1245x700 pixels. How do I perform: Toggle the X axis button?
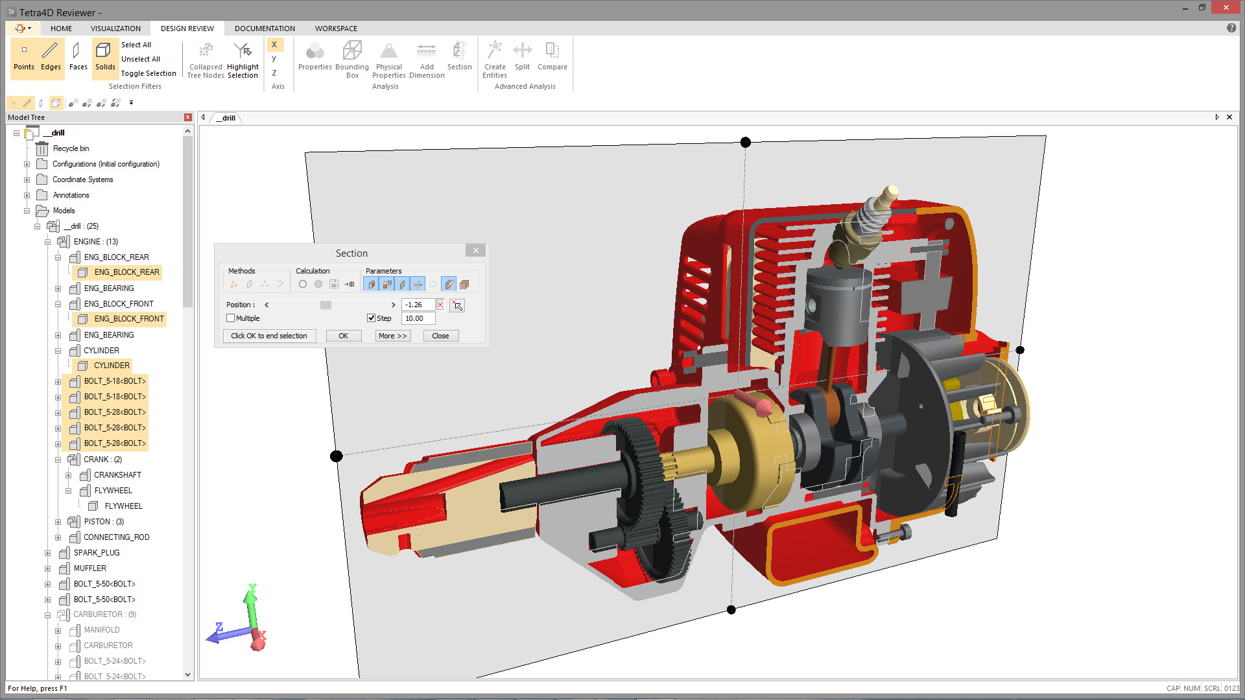coord(274,44)
